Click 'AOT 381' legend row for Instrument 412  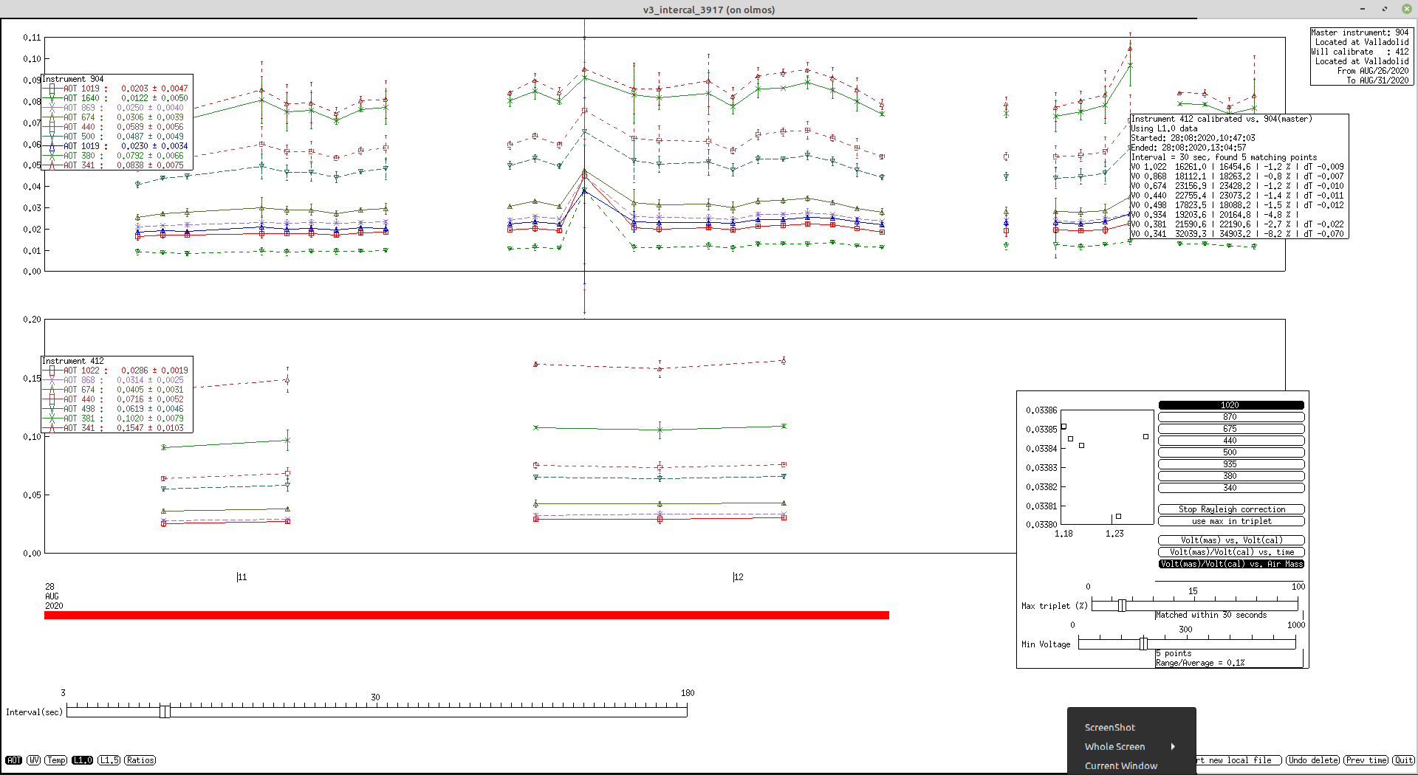(117, 418)
